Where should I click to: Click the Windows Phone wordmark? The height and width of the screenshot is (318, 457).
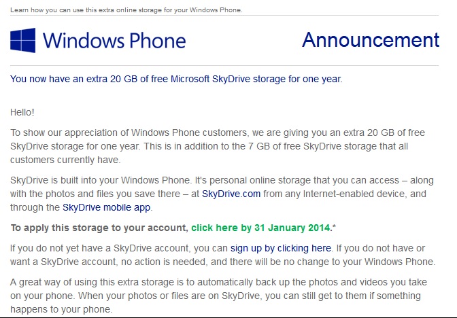[x=114, y=41]
